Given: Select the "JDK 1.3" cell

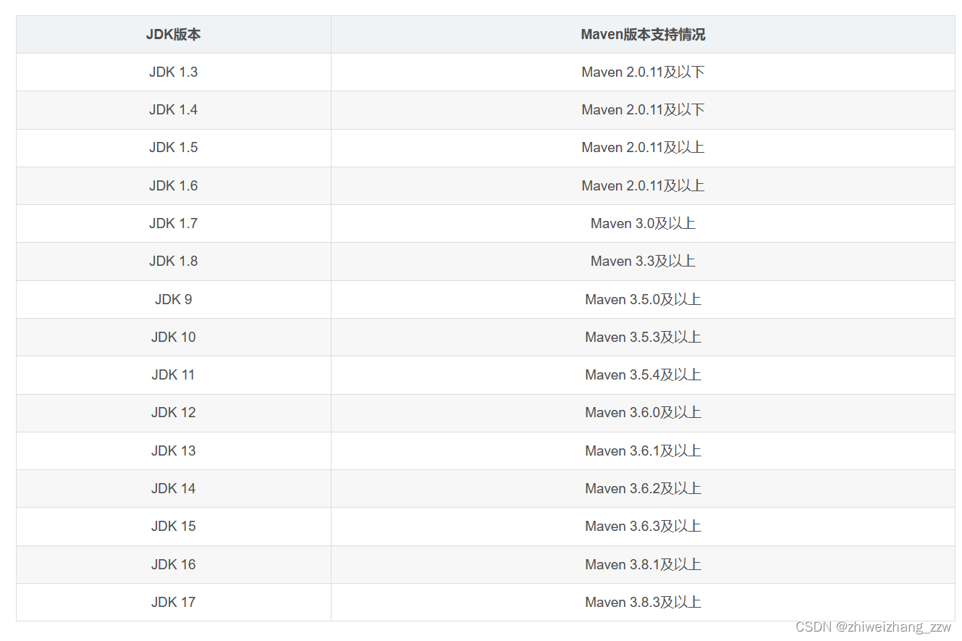Looking at the screenshot, I should coord(174,72).
